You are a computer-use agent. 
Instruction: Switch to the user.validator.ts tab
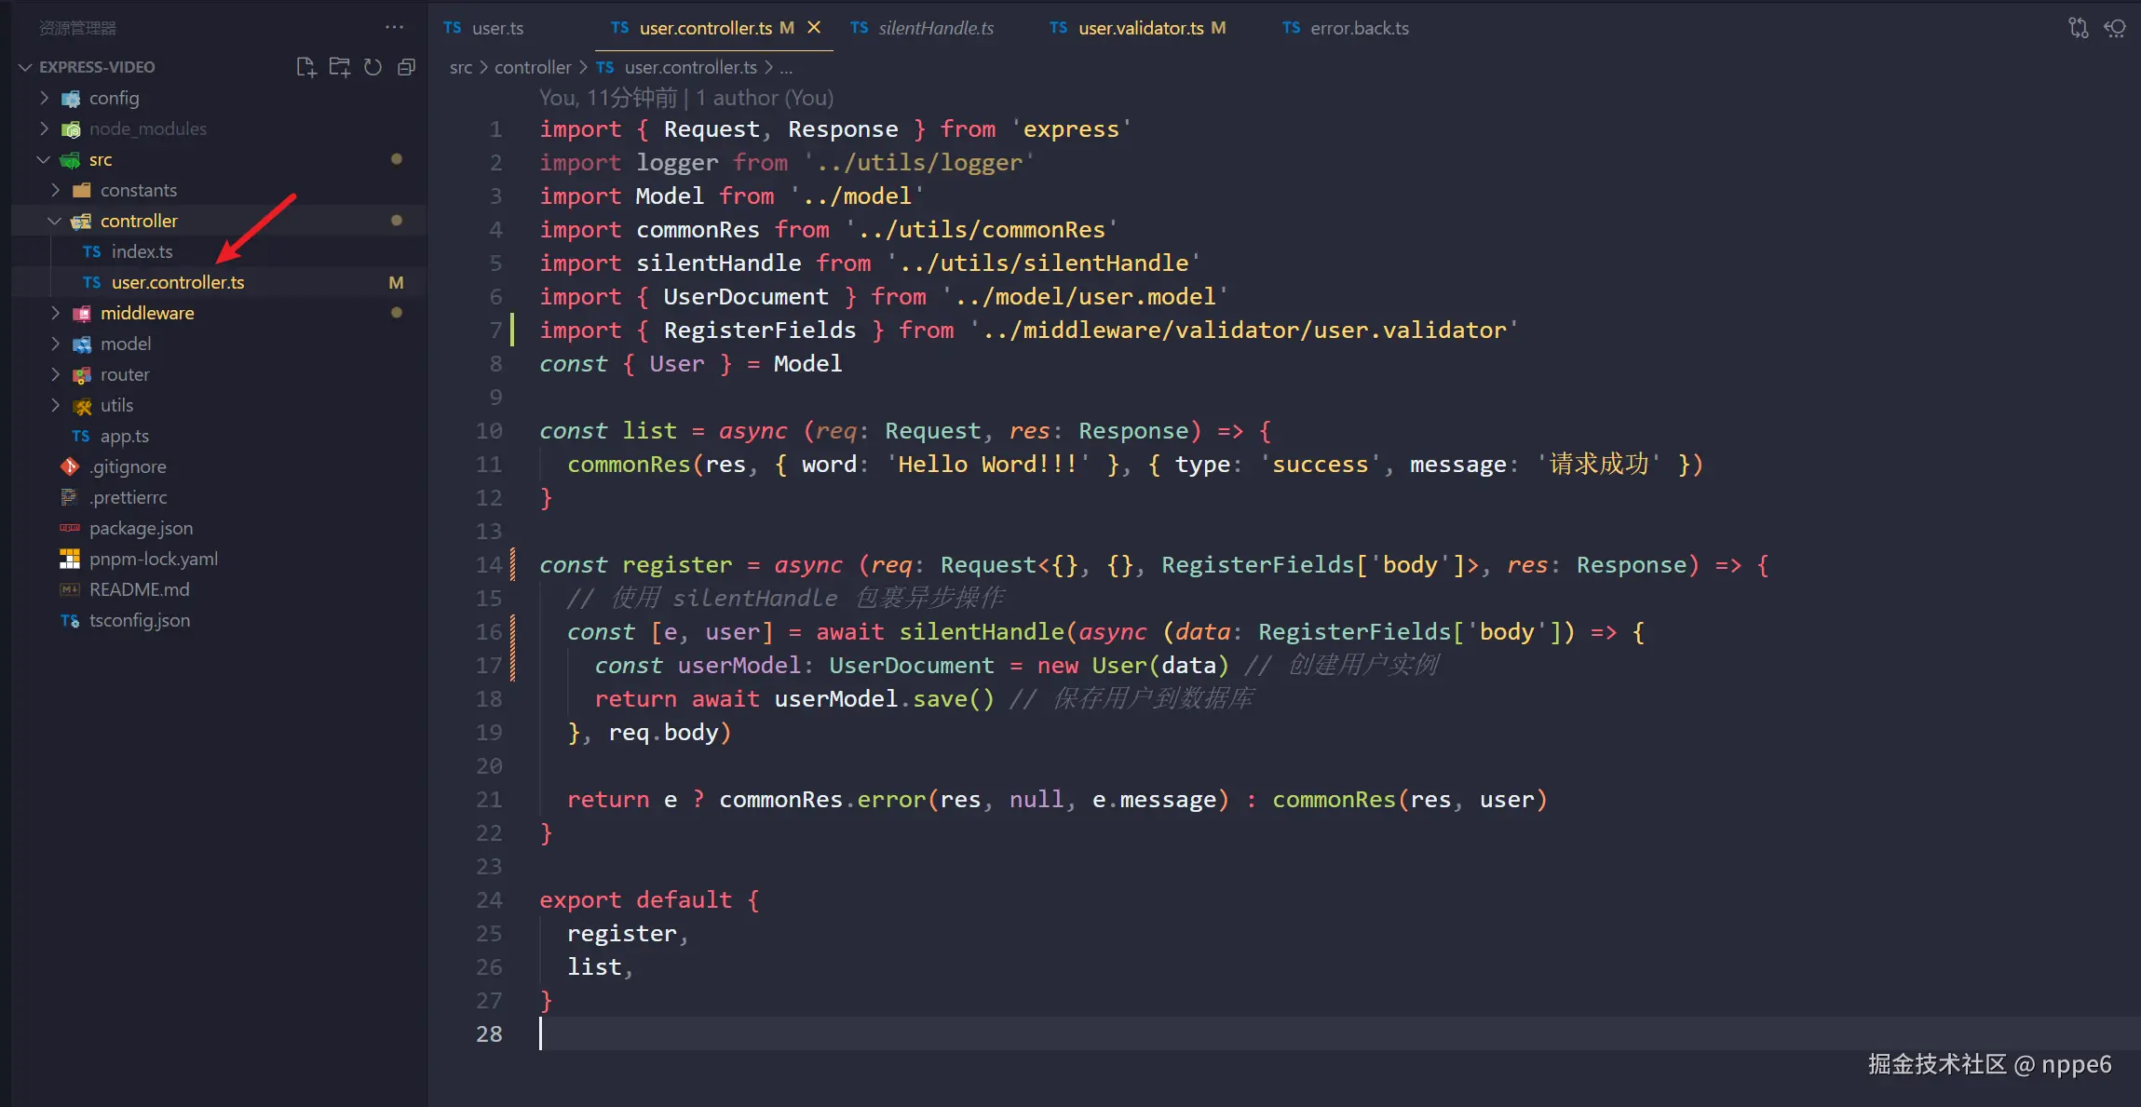(1140, 28)
